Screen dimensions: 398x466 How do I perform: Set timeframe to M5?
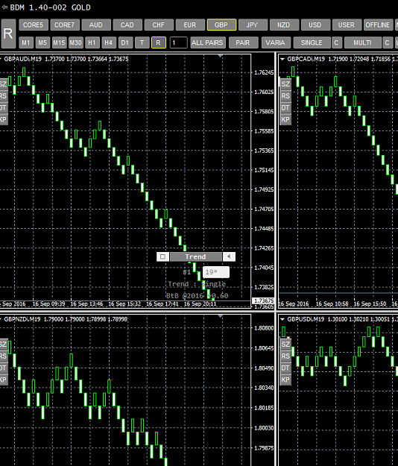point(42,42)
